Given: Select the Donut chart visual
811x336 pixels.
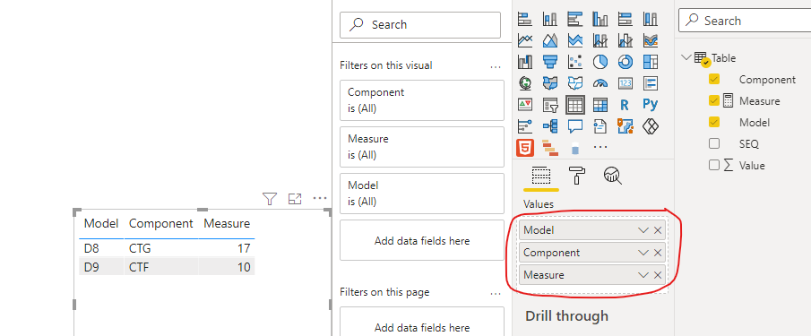Looking at the screenshot, I should click(625, 62).
